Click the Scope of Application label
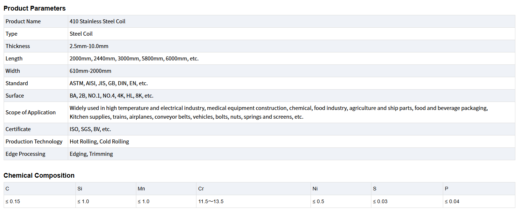 tap(31, 113)
